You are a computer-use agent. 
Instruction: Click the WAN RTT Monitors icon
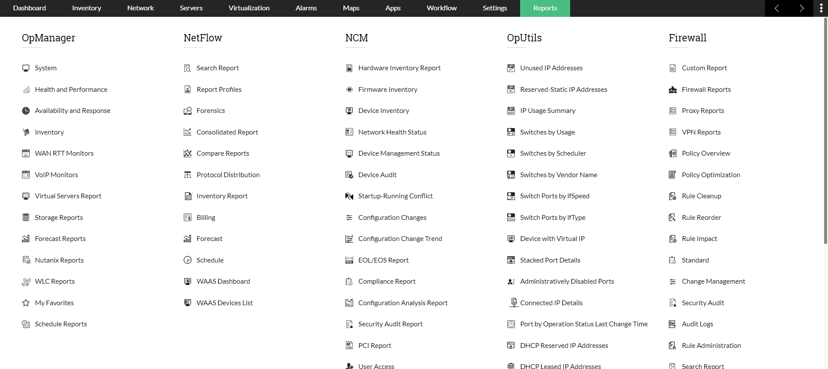[26, 153]
